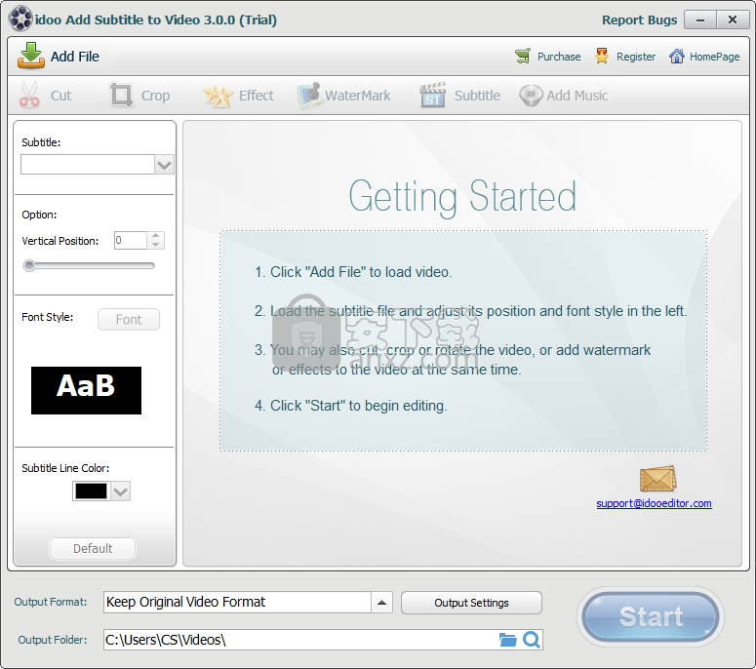
Task: Expand the Output Format list arrow
Action: coord(381,603)
